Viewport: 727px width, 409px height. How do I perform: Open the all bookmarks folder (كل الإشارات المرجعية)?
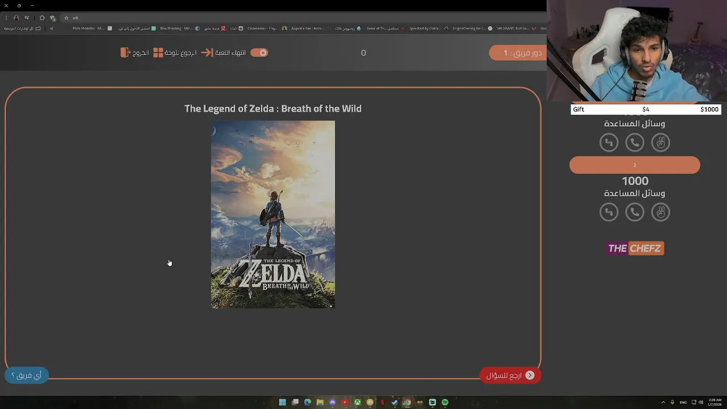pyautogui.click(x=22, y=28)
